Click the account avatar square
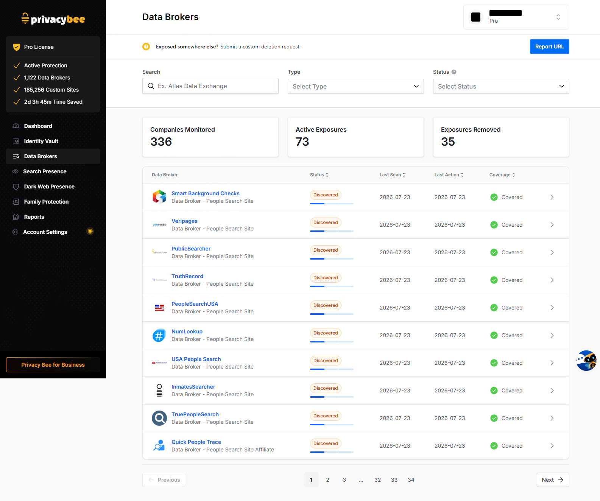This screenshot has height=501, width=600. (476, 17)
